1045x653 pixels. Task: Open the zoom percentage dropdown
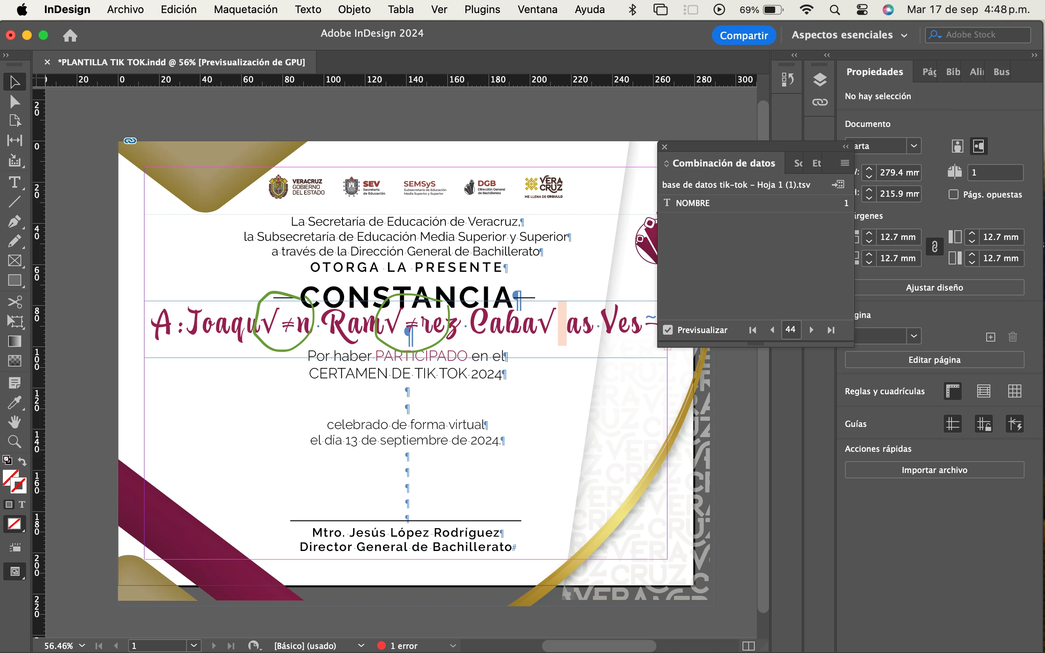coord(82,645)
